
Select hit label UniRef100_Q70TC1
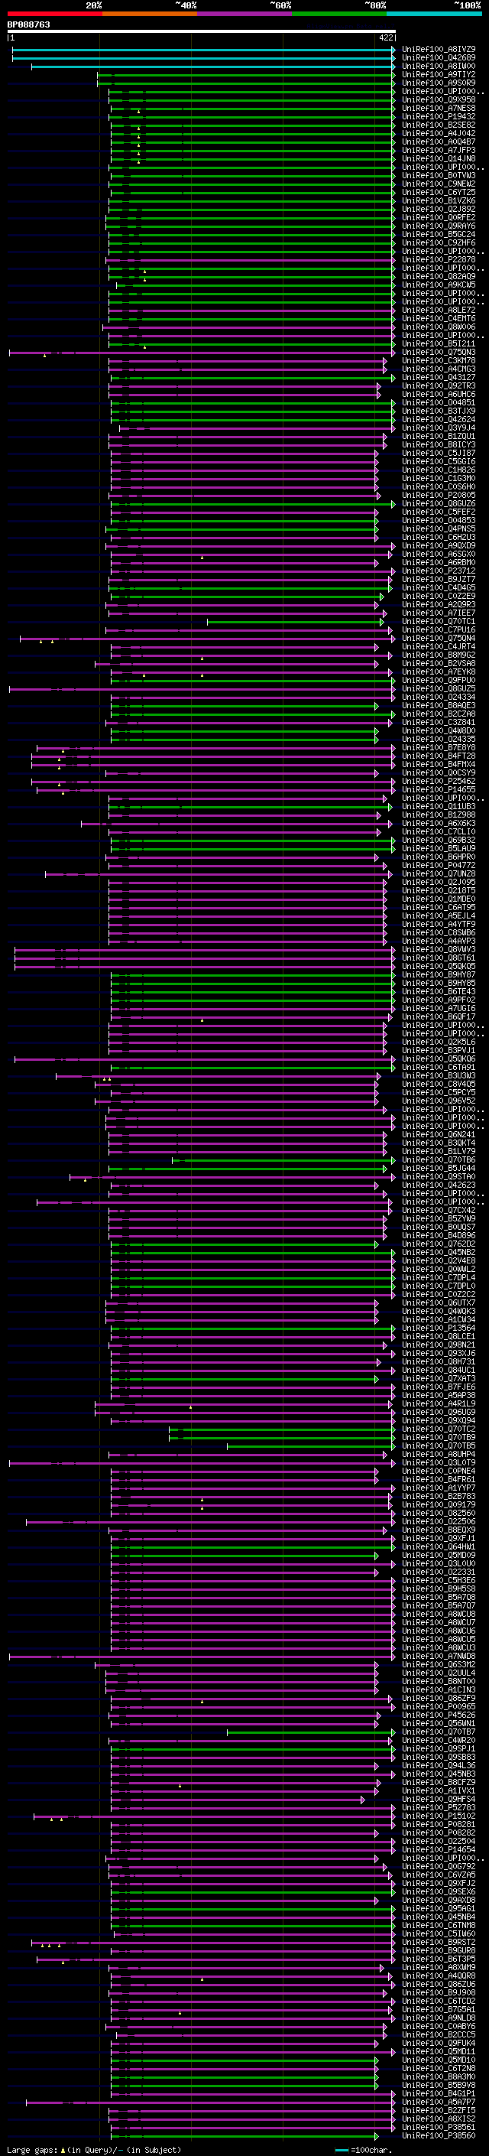point(439,621)
